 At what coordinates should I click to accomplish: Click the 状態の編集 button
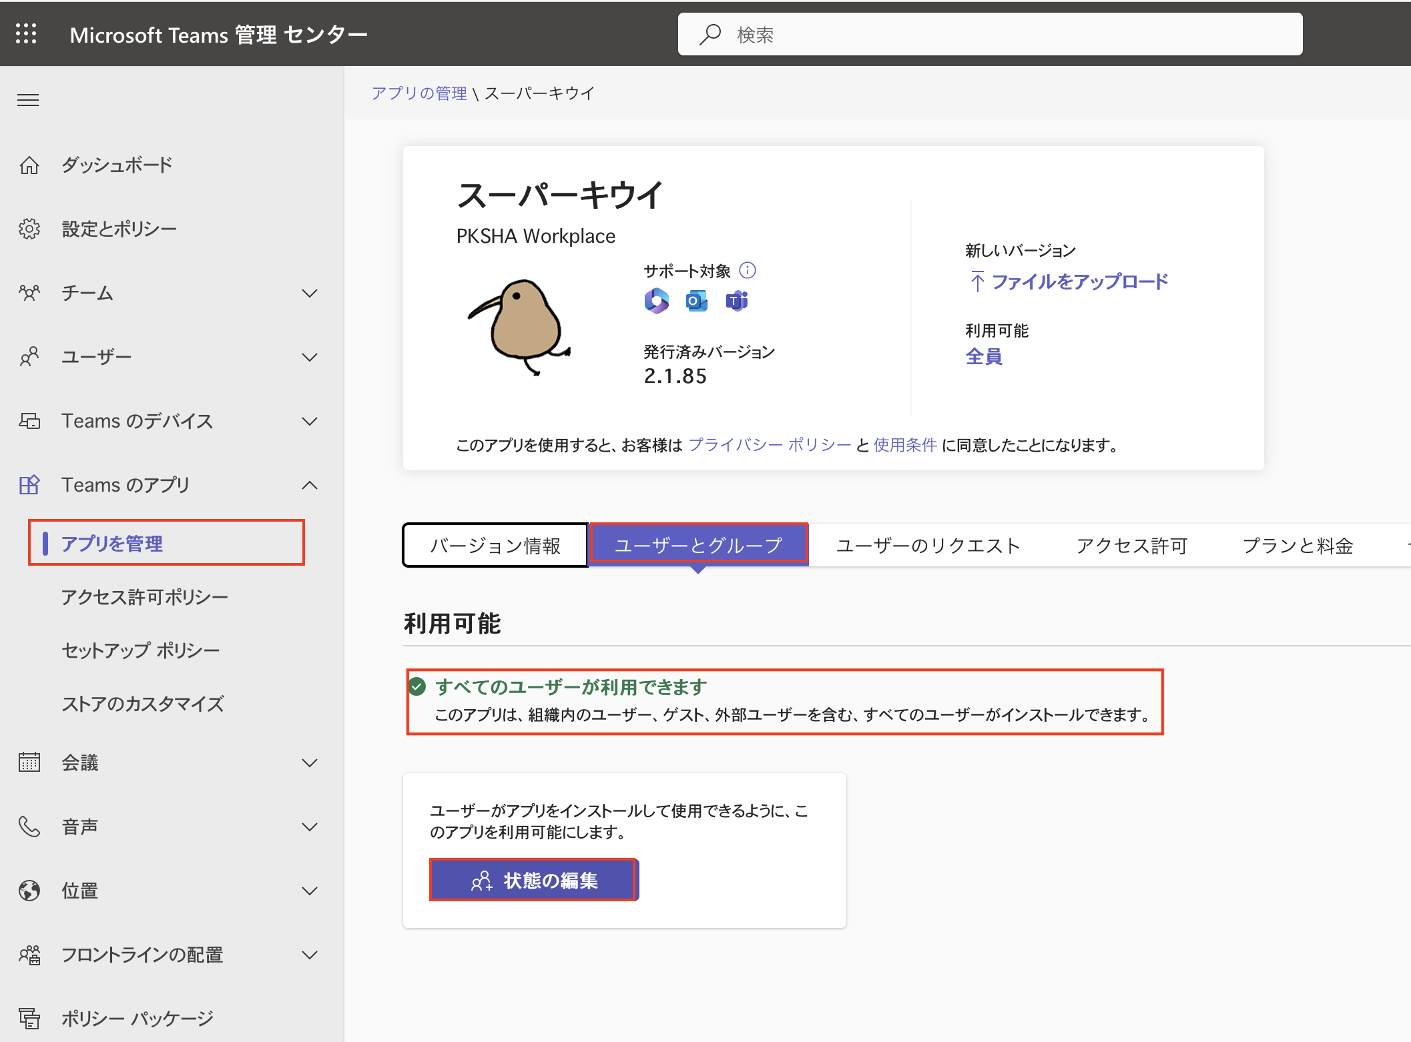tap(533, 880)
